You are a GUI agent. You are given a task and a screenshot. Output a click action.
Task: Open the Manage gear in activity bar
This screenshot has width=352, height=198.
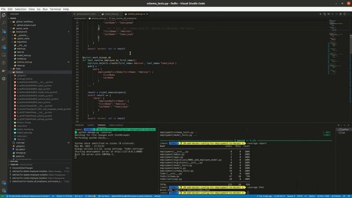pos(4,191)
